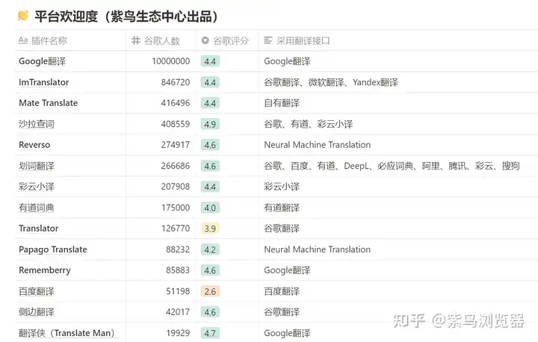Image resolution: width=538 pixels, height=342 pixels.
Task: Click the 4.2 rating tag for Papago Translate
Action: coord(210,249)
